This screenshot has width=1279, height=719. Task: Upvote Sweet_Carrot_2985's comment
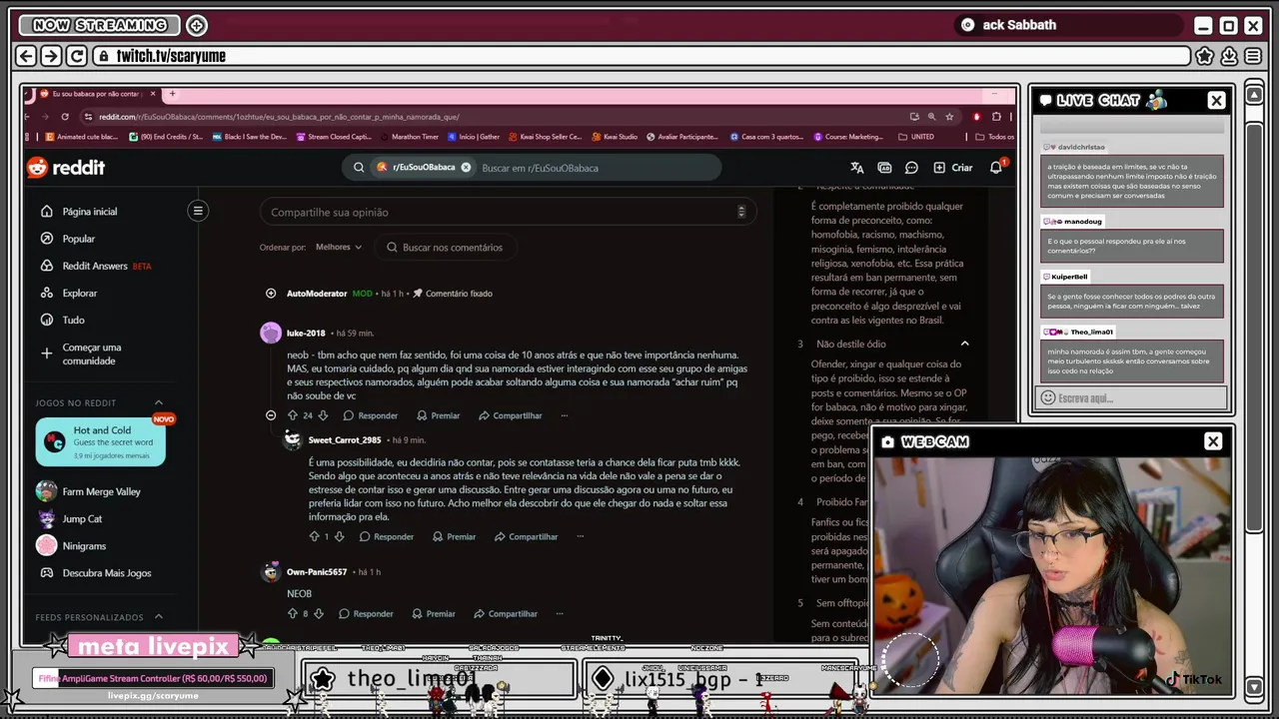[x=314, y=536]
